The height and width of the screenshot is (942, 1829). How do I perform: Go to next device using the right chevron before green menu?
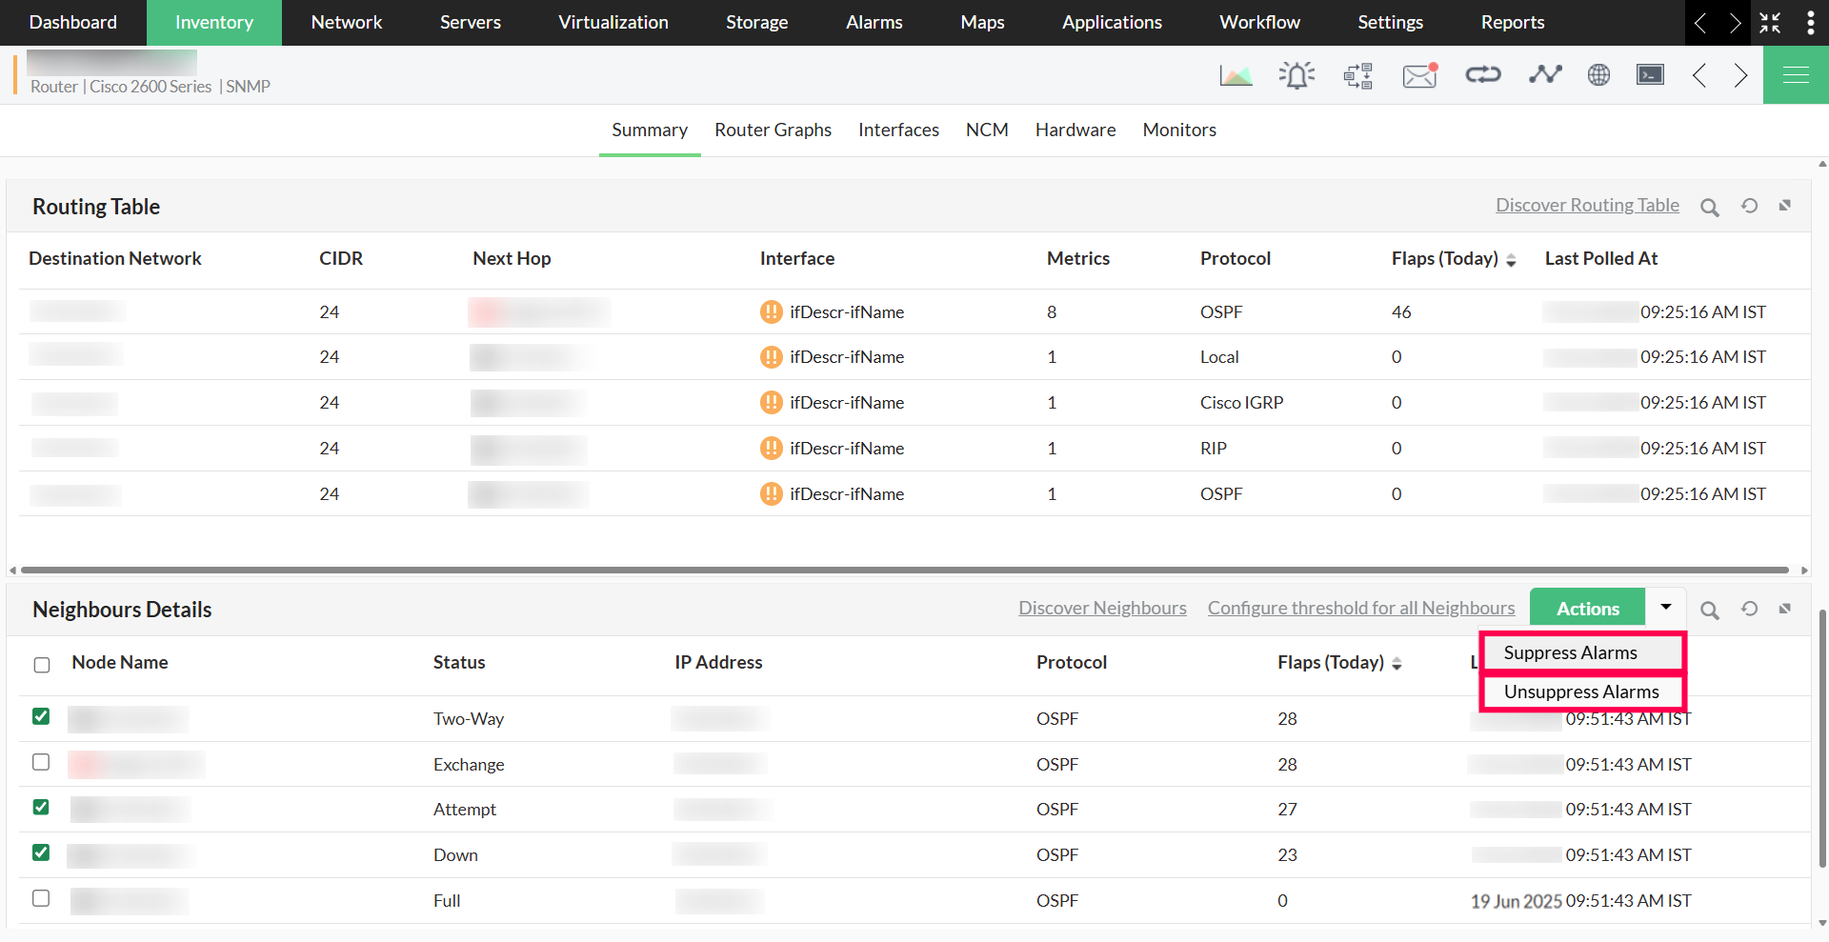[1740, 75]
